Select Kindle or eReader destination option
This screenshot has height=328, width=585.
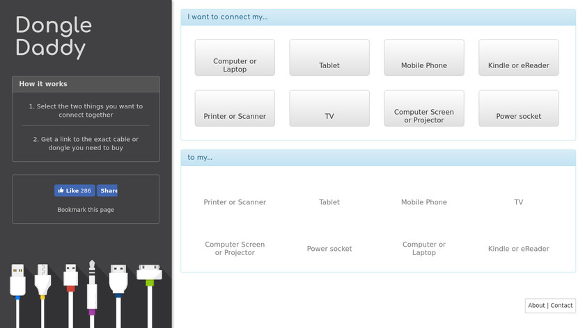coord(519,249)
